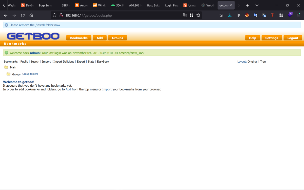This screenshot has height=190, width=304.
Task: Switch to the Using tab
Action: tap(189, 5)
